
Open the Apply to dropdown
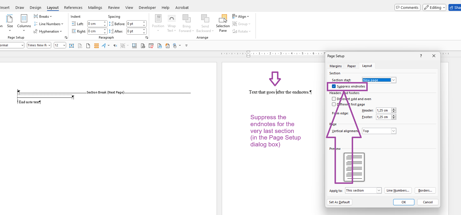click(x=379, y=190)
